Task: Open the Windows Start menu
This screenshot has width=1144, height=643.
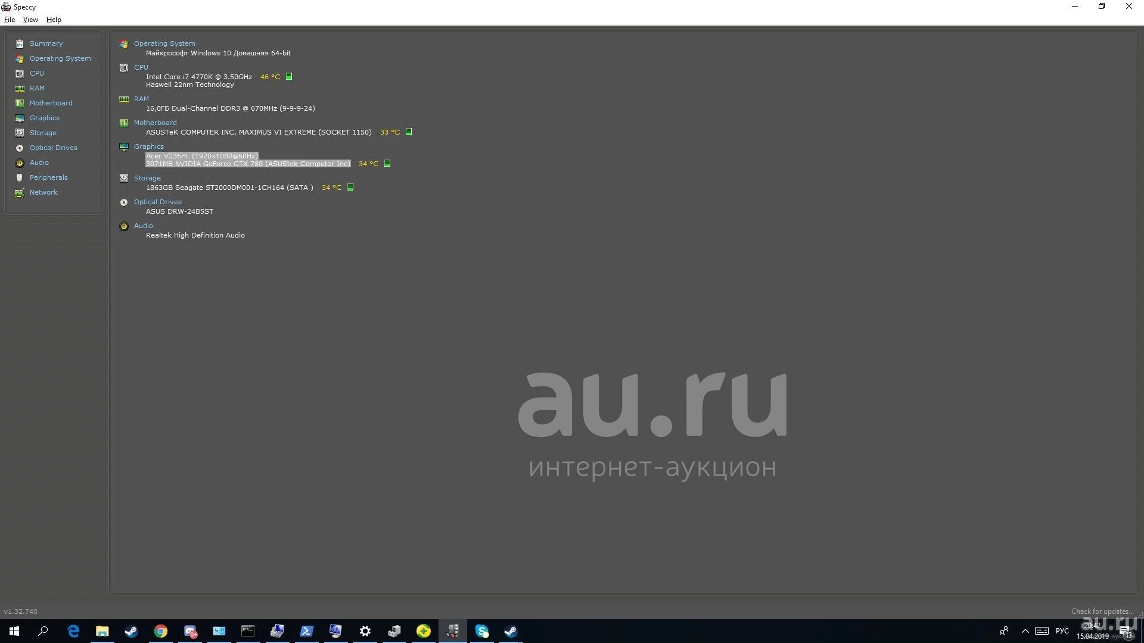Action: 14,631
